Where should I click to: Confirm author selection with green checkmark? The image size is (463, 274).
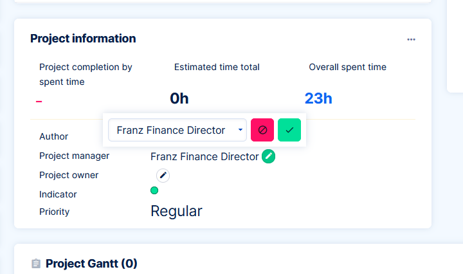coord(289,130)
